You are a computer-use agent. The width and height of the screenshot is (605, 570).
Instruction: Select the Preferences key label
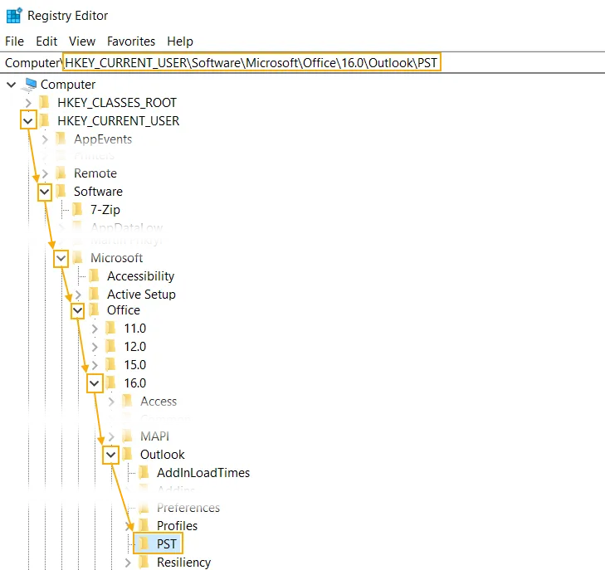click(188, 508)
